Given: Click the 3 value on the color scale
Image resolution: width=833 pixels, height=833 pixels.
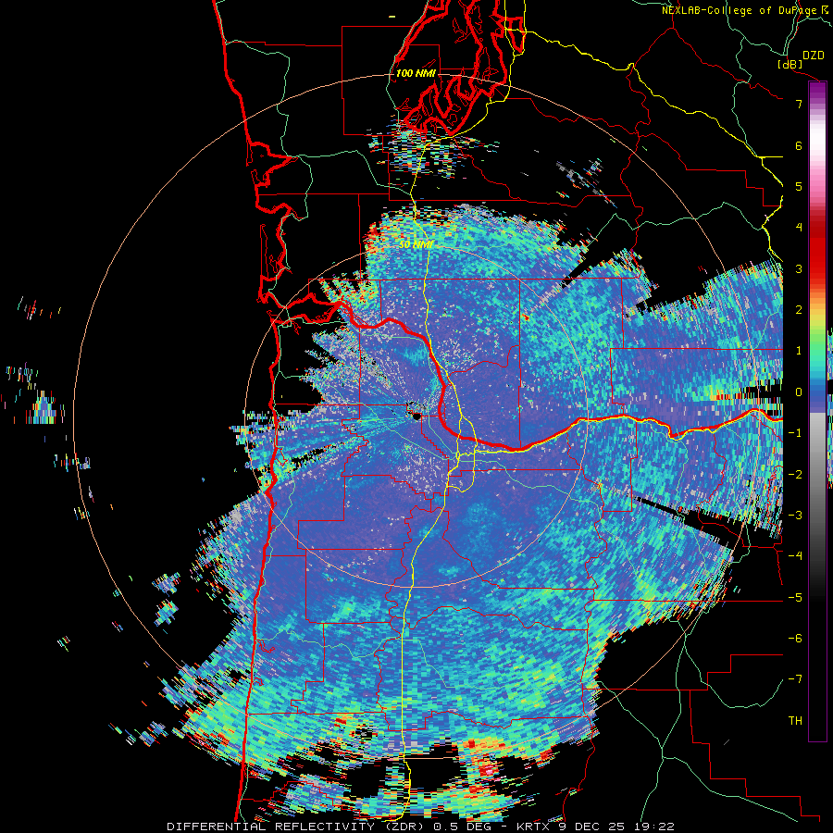Looking at the screenshot, I should pyautogui.click(x=799, y=268).
